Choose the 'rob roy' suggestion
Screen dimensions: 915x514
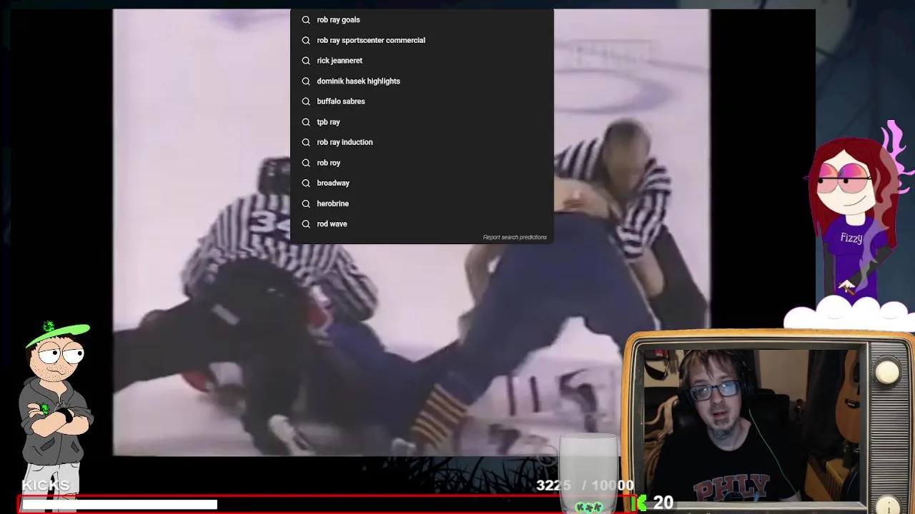click(422, 163)
